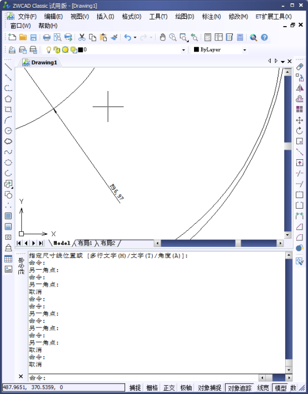Toggle 捕捉 snap mode in status bar
308x394 pixels.
[135, 388]
